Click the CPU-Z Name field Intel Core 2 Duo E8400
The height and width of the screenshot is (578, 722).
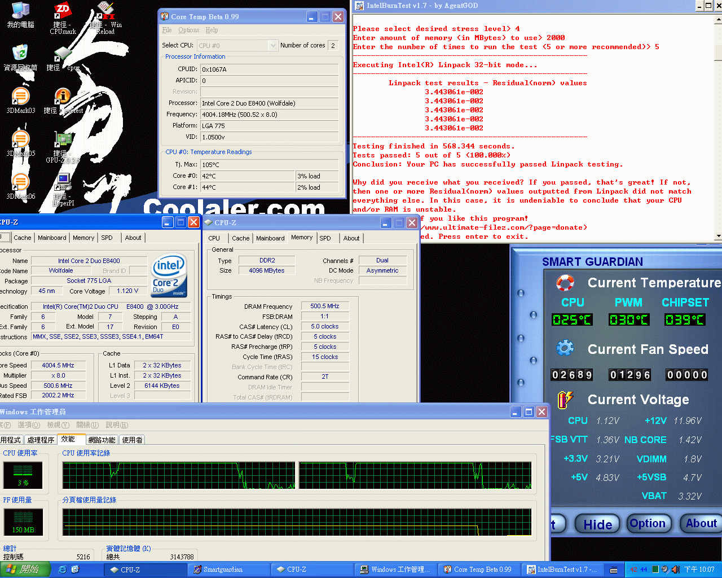89,261
